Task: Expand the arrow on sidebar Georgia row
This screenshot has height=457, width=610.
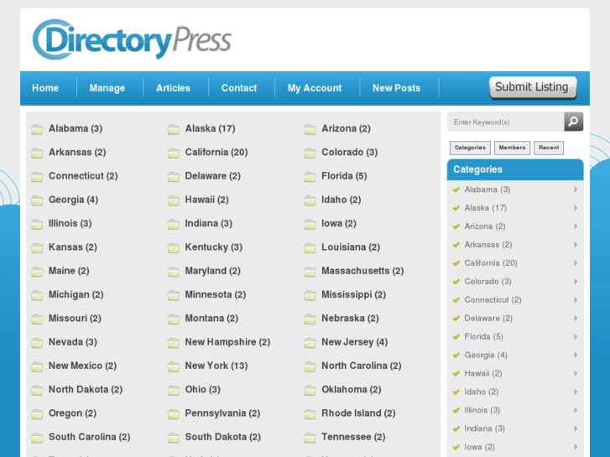Action: point(576,355)
